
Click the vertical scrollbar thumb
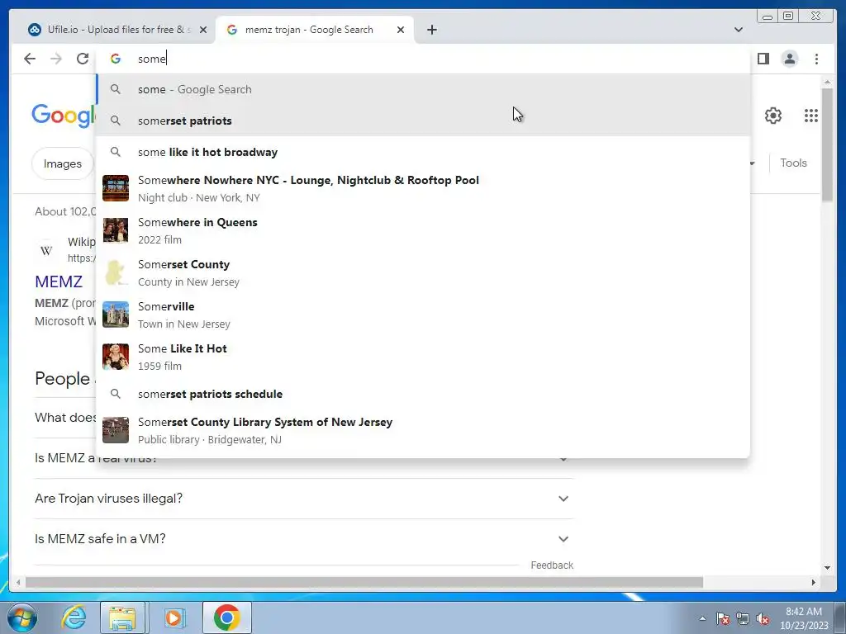(827, 145)
